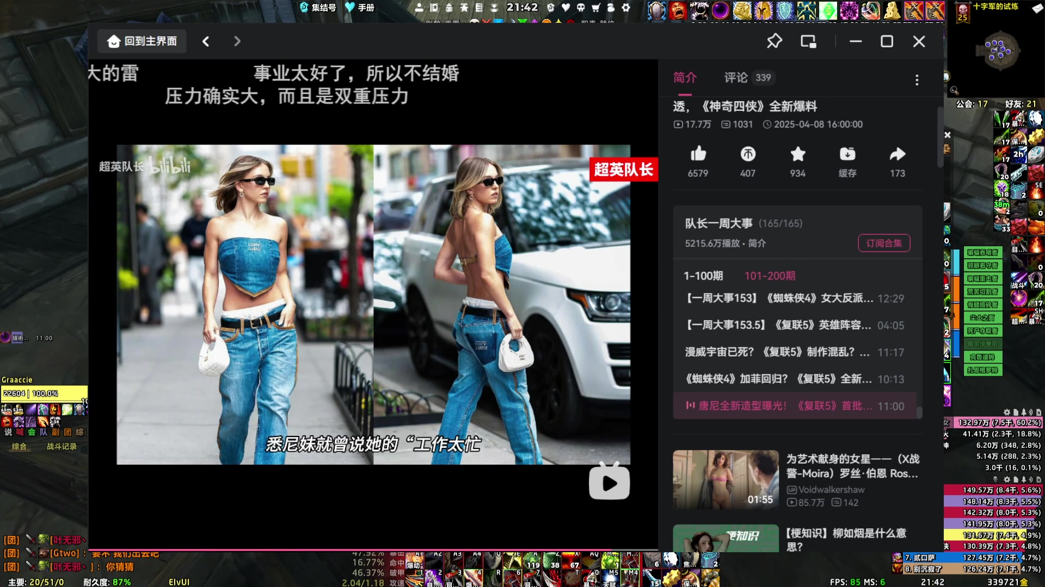Screen dimensions: 1045x587
Task: Open the shopping cart shop icon
Action: tap(596, 8)
